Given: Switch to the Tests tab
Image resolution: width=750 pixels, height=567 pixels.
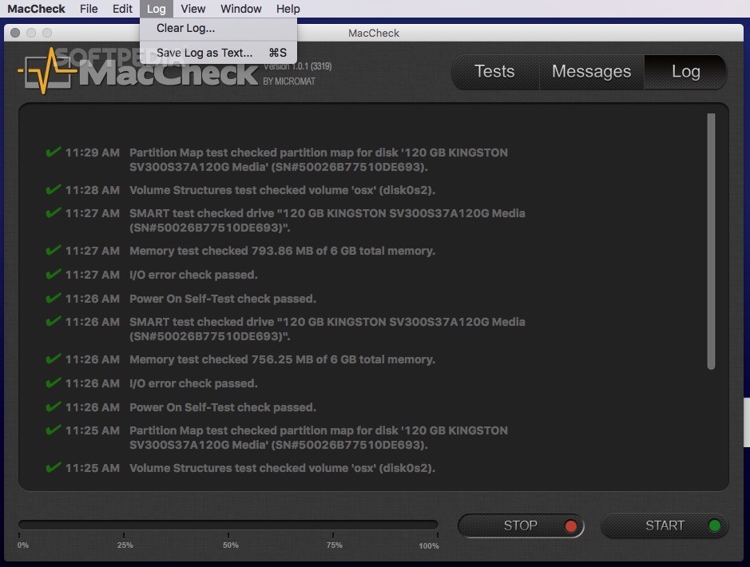Looking at the screenshot, I should [495, 72].
